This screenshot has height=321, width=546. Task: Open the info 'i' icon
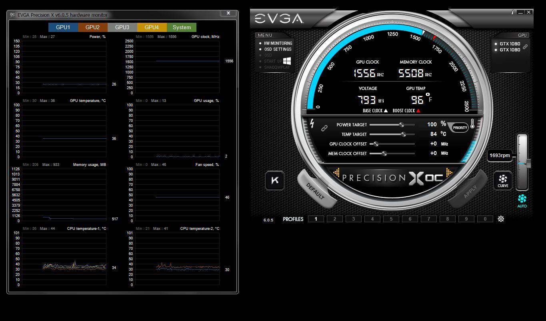pos(512,12)
